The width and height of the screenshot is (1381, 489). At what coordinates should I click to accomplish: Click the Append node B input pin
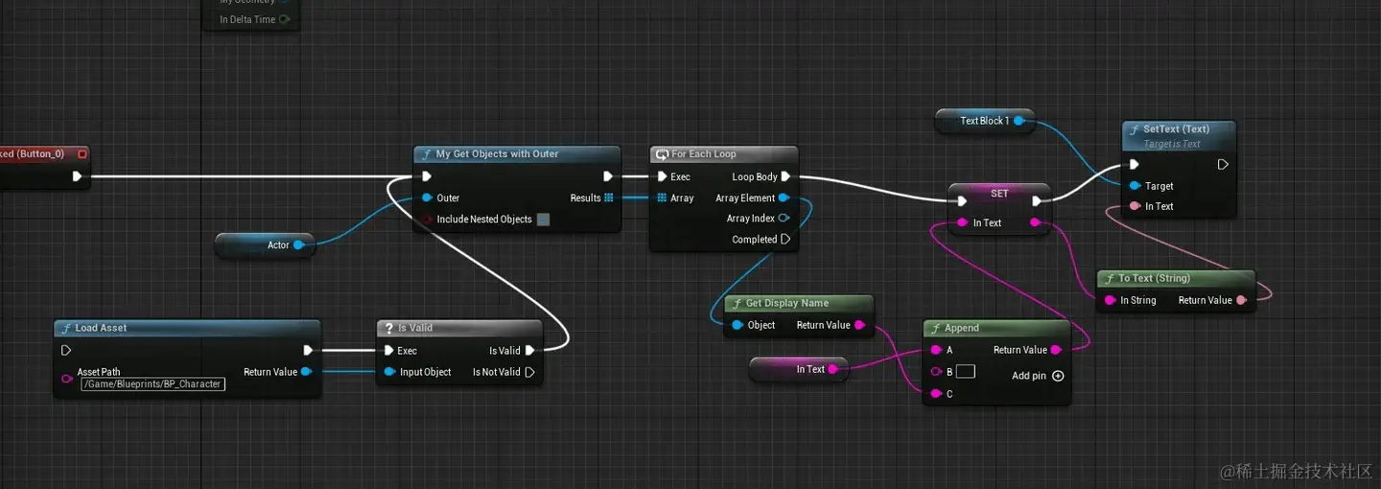coord(936,371)
